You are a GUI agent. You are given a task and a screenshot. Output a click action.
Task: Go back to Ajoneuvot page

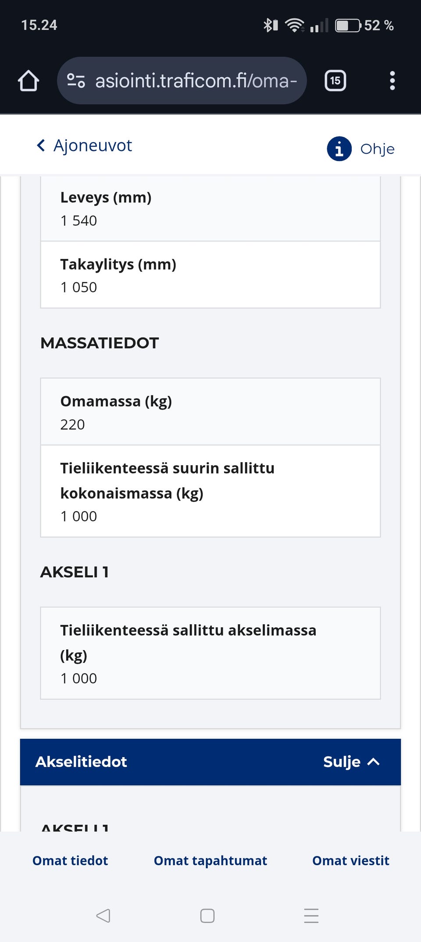(x=83, y=145)
